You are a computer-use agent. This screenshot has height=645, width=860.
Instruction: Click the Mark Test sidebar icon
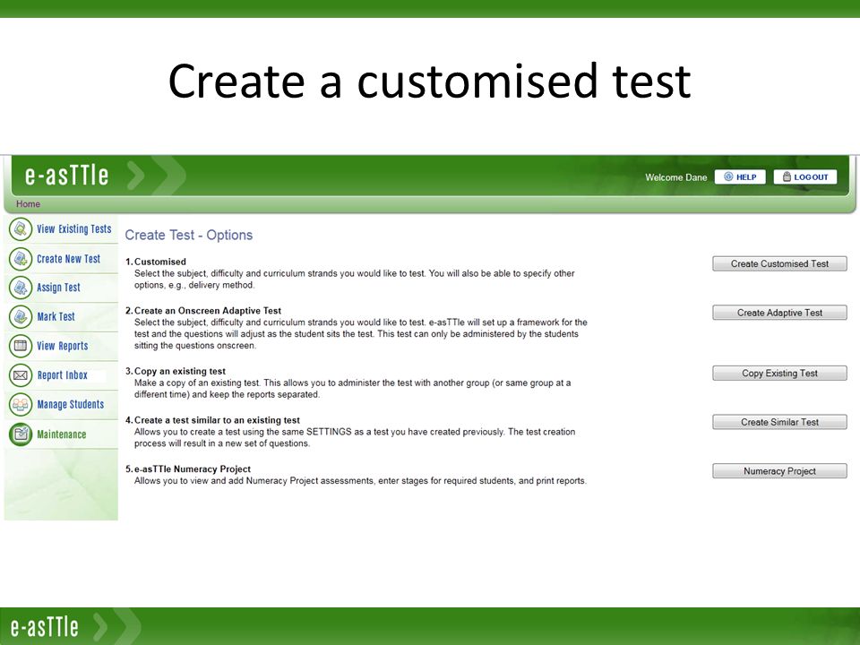(21, 316)
